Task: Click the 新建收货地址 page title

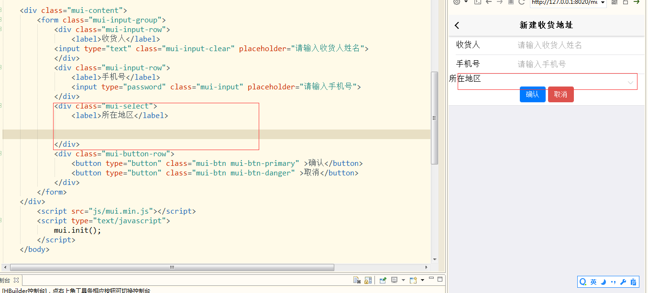Action: (x=546, y=25)
